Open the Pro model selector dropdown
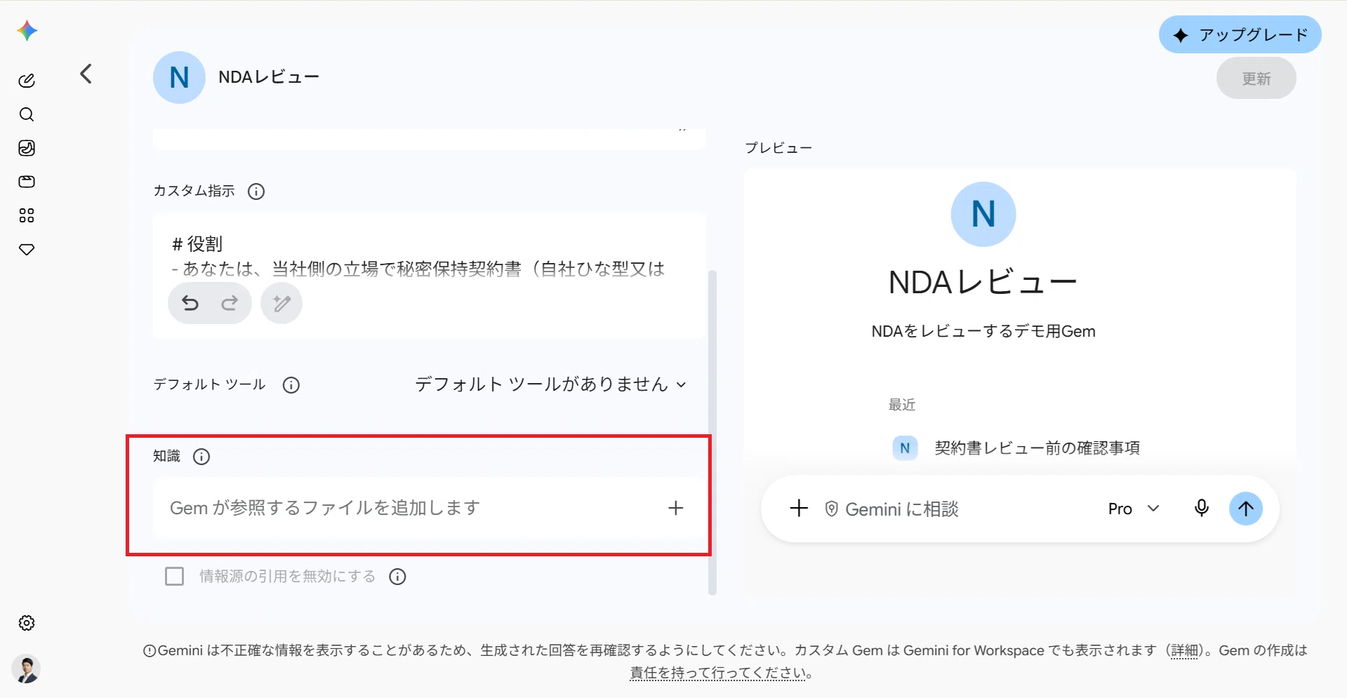 pos(1134,509)
